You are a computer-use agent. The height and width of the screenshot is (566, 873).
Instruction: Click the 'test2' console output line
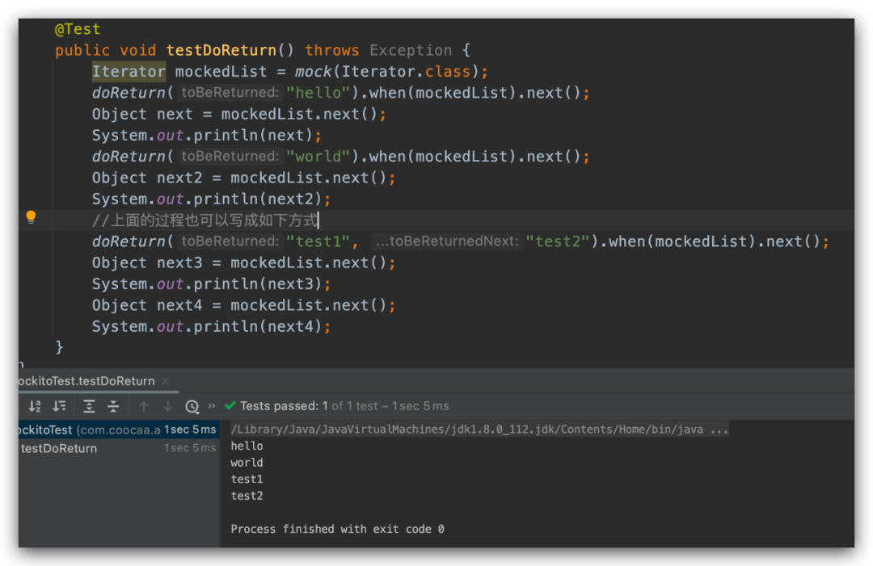(x=247, y=496)
